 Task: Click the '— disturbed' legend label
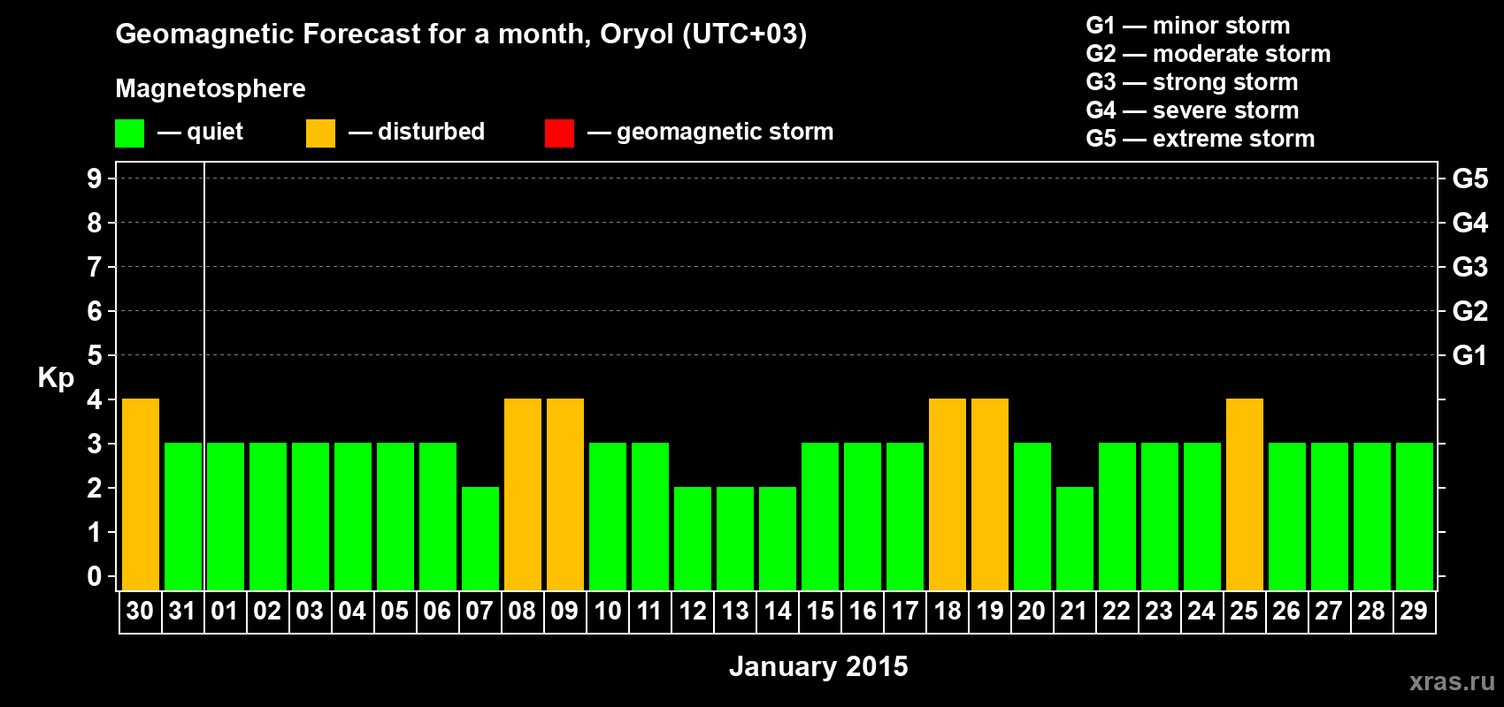click(417, 132)
